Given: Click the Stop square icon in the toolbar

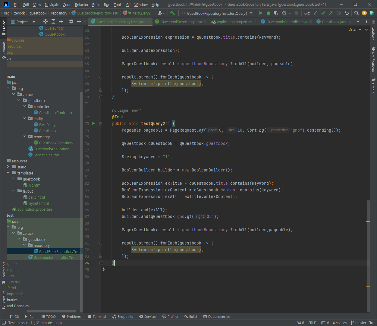Looking at the screenshot, I should [297, 13].
